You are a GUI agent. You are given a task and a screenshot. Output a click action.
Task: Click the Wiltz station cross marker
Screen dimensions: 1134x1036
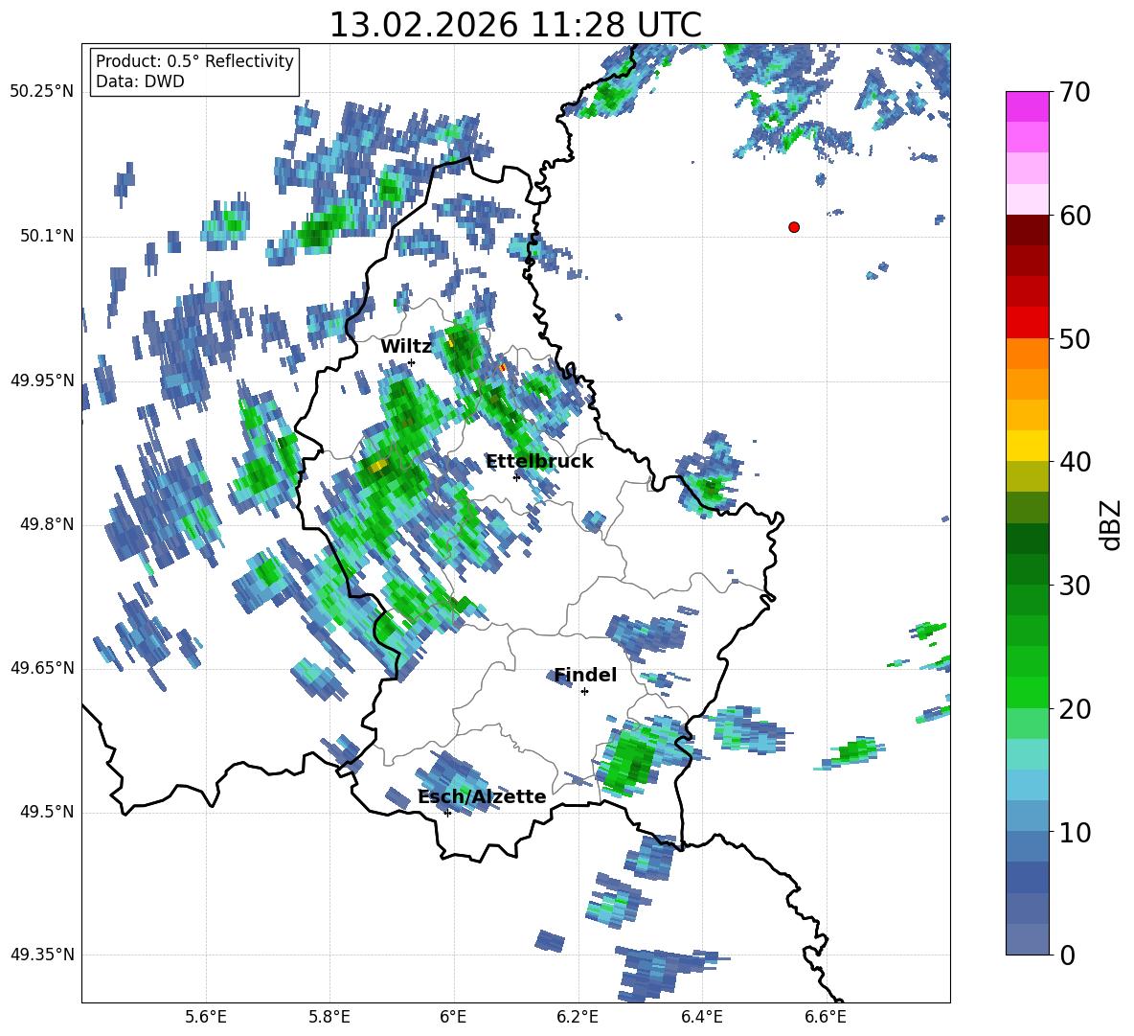point(412,362)
